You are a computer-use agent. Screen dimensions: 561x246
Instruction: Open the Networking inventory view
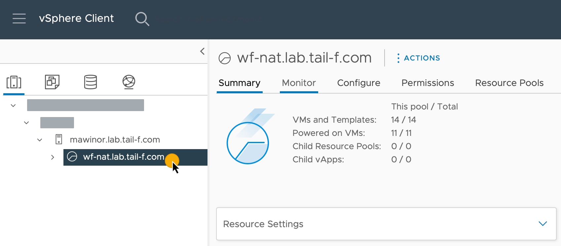[x=129, y=82]
